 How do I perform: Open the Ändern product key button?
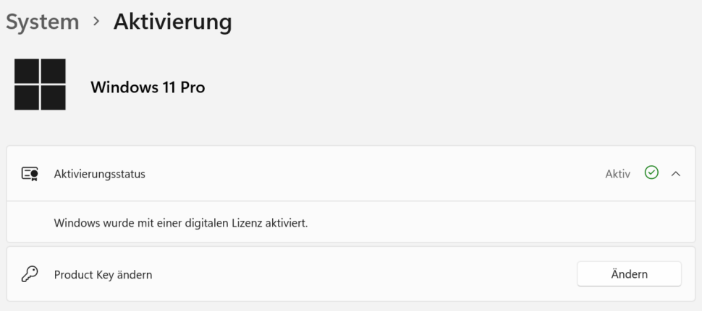629,274
